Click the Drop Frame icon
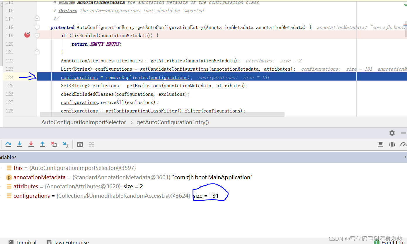The height and width of the screenshot is (244, 407). (54, 144)
